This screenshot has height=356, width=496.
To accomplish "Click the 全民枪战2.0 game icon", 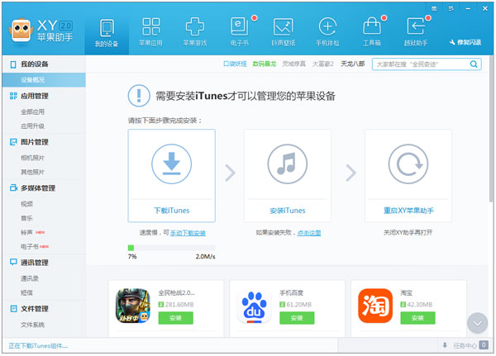I will coord(133,306).
